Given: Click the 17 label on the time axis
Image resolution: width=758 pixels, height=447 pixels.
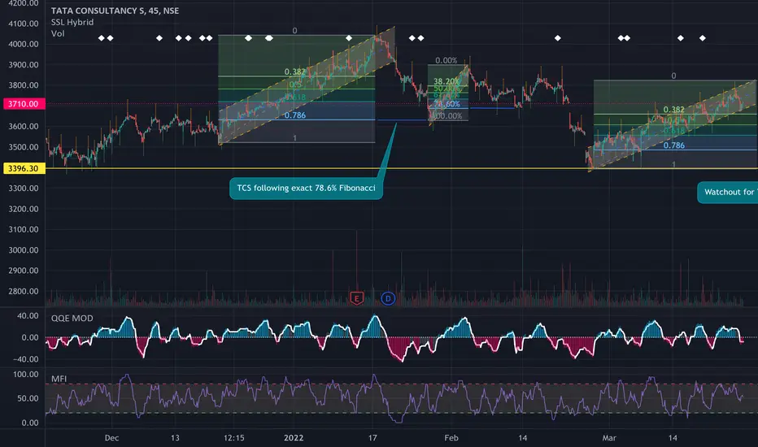Looking at the screenshot, I should pos(372,438).
